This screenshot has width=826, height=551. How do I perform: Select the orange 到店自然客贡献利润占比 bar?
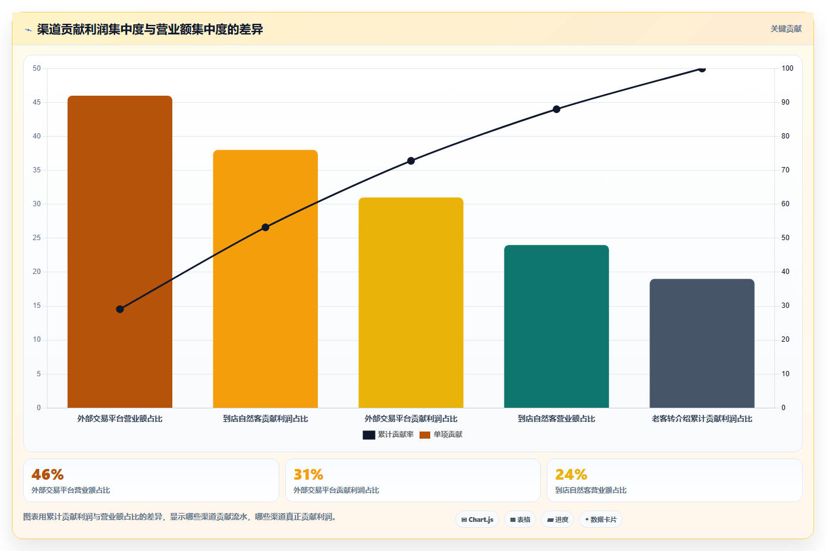click(x=266, y=279)
